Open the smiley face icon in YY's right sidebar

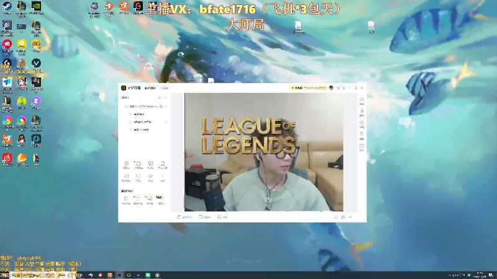[x=362, y=123]
